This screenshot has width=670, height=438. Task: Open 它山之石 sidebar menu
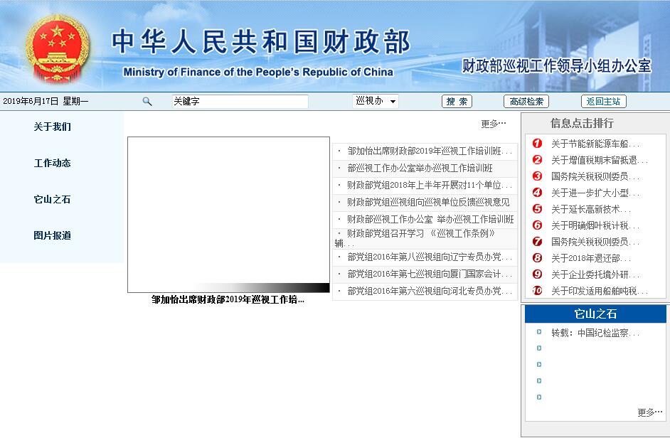52,199
